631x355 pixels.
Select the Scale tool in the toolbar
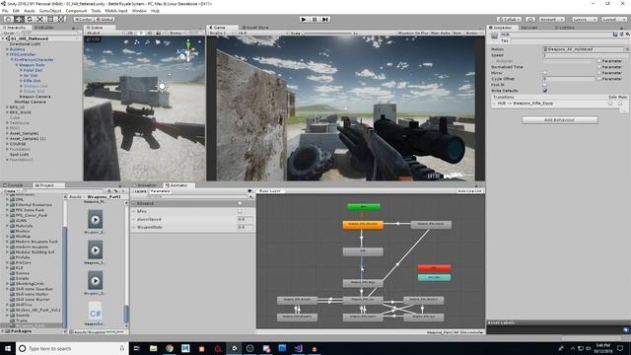(39, 19)
